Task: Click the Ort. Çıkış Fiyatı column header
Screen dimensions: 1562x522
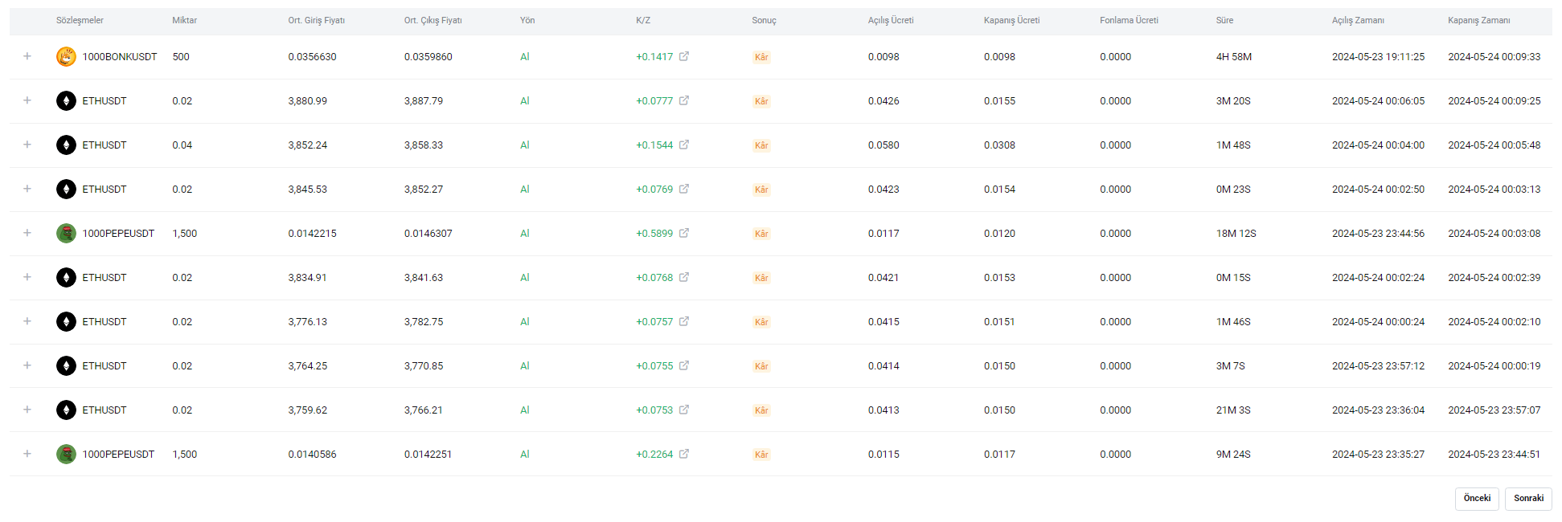Action: (433, 20)
